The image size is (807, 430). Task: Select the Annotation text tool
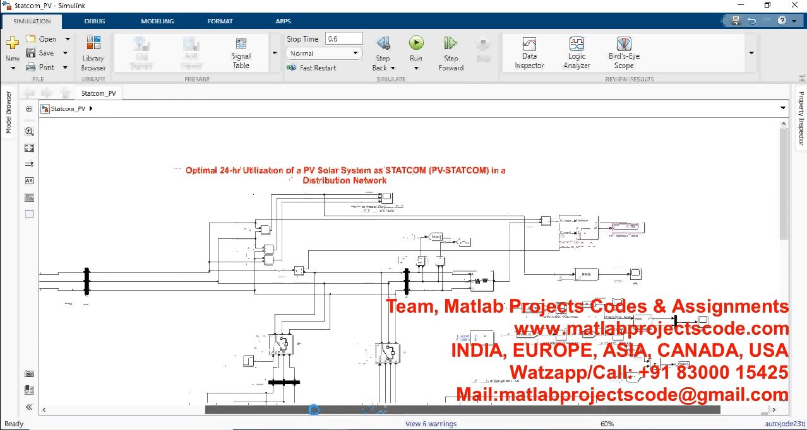coord(29,180)
